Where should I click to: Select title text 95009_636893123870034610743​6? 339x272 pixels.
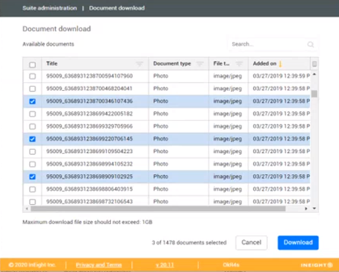click(x=89, y=101)
